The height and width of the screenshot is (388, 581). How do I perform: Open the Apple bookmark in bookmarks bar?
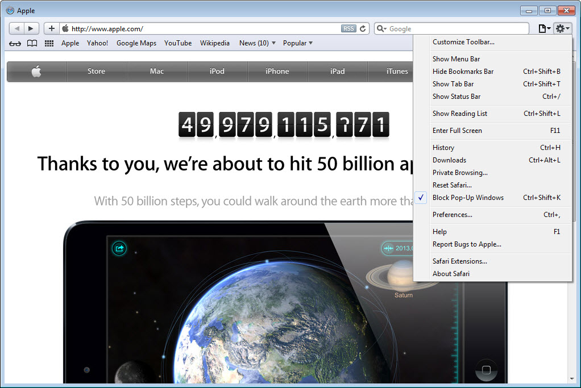(x=70, y=43)
